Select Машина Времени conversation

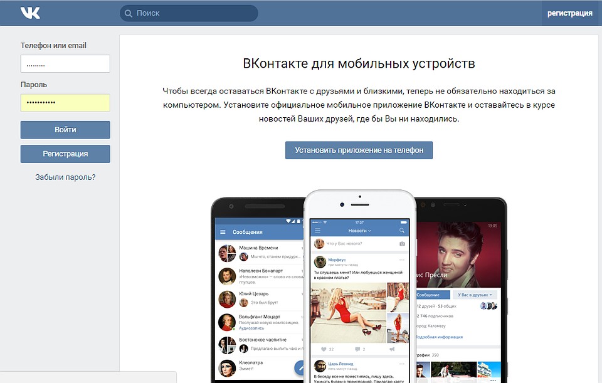click(260, 253)
